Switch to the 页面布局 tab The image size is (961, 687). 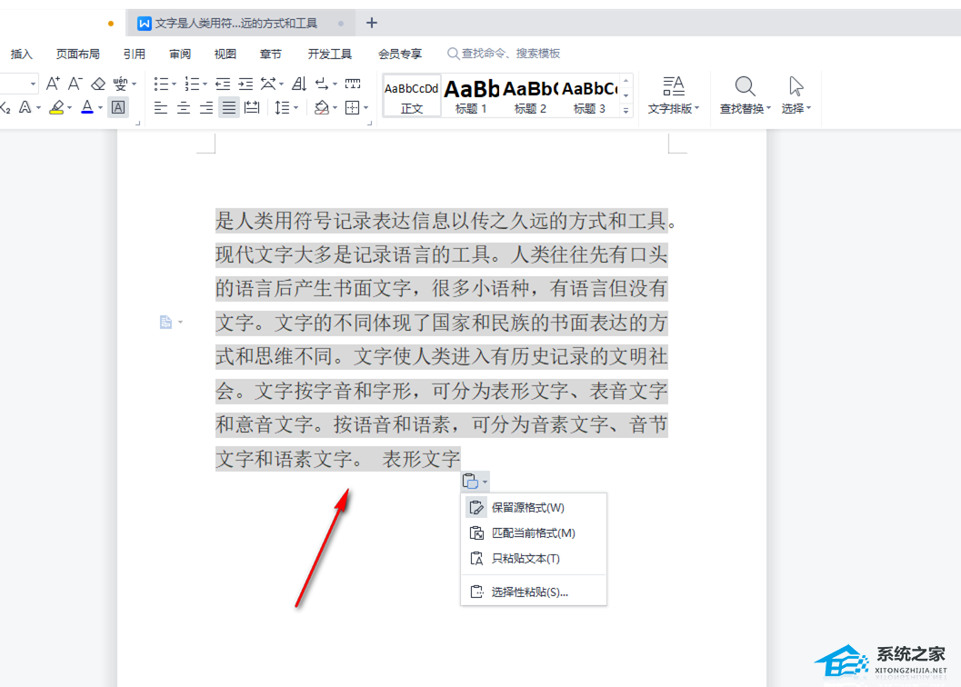pyautogui.click(x=78, y=54)
